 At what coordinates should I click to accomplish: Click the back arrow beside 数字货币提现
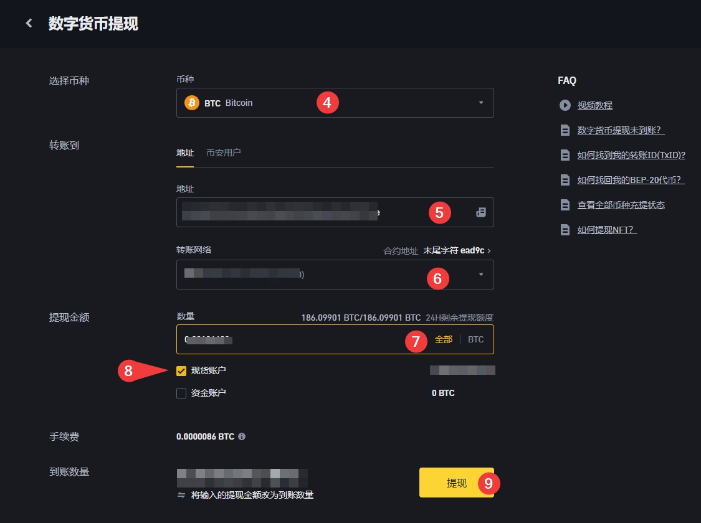pos(29,24)
